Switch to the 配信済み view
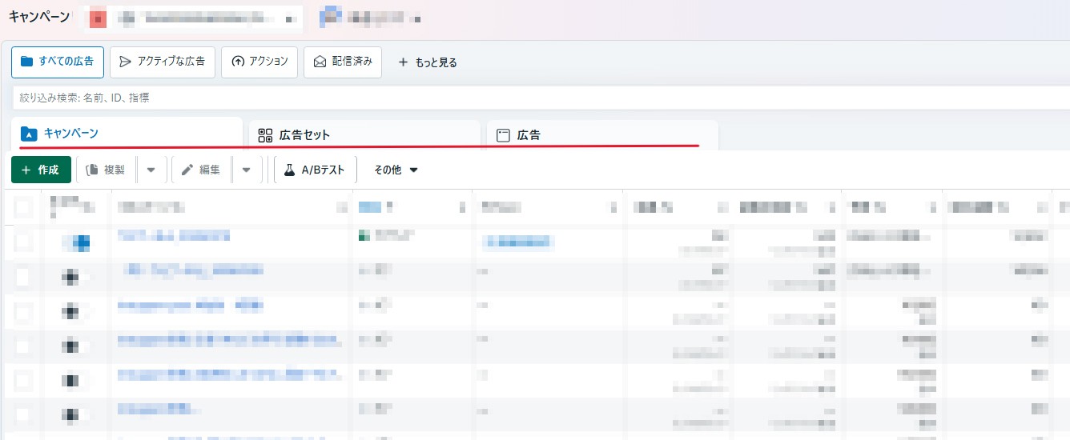Viewport: 1070px width, 440px height. coord(343,62)
